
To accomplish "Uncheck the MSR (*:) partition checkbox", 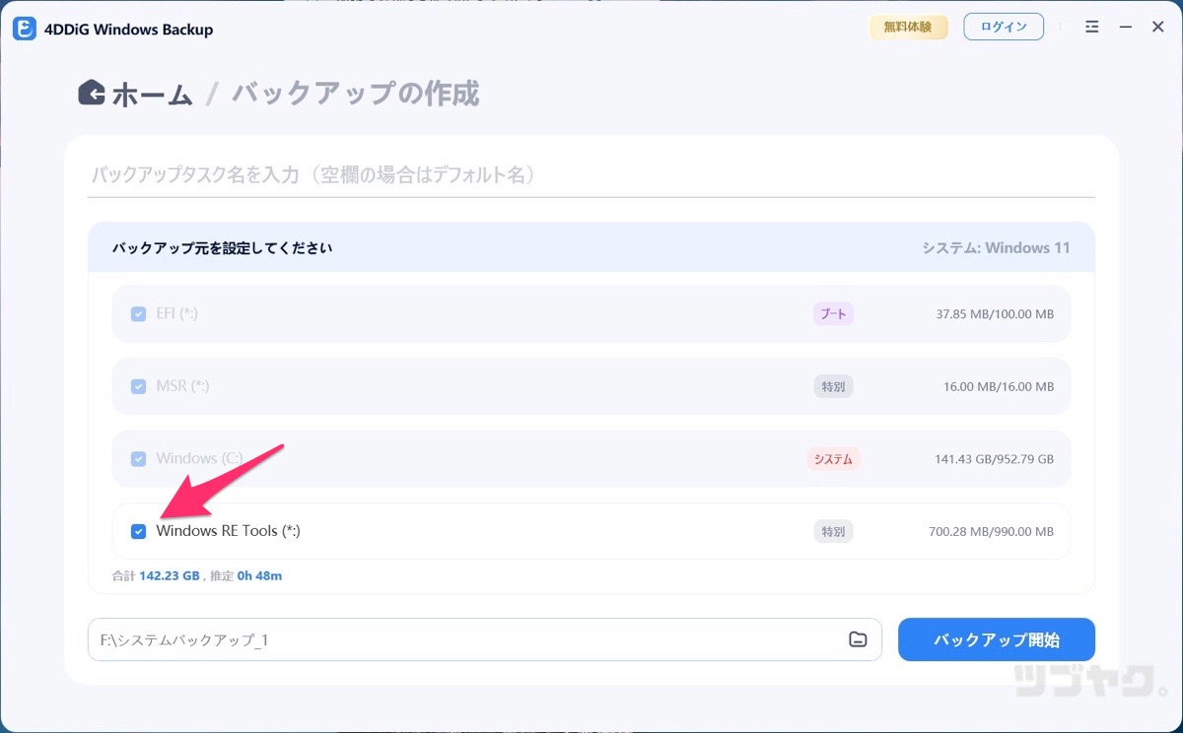I will tap(138, 385).
